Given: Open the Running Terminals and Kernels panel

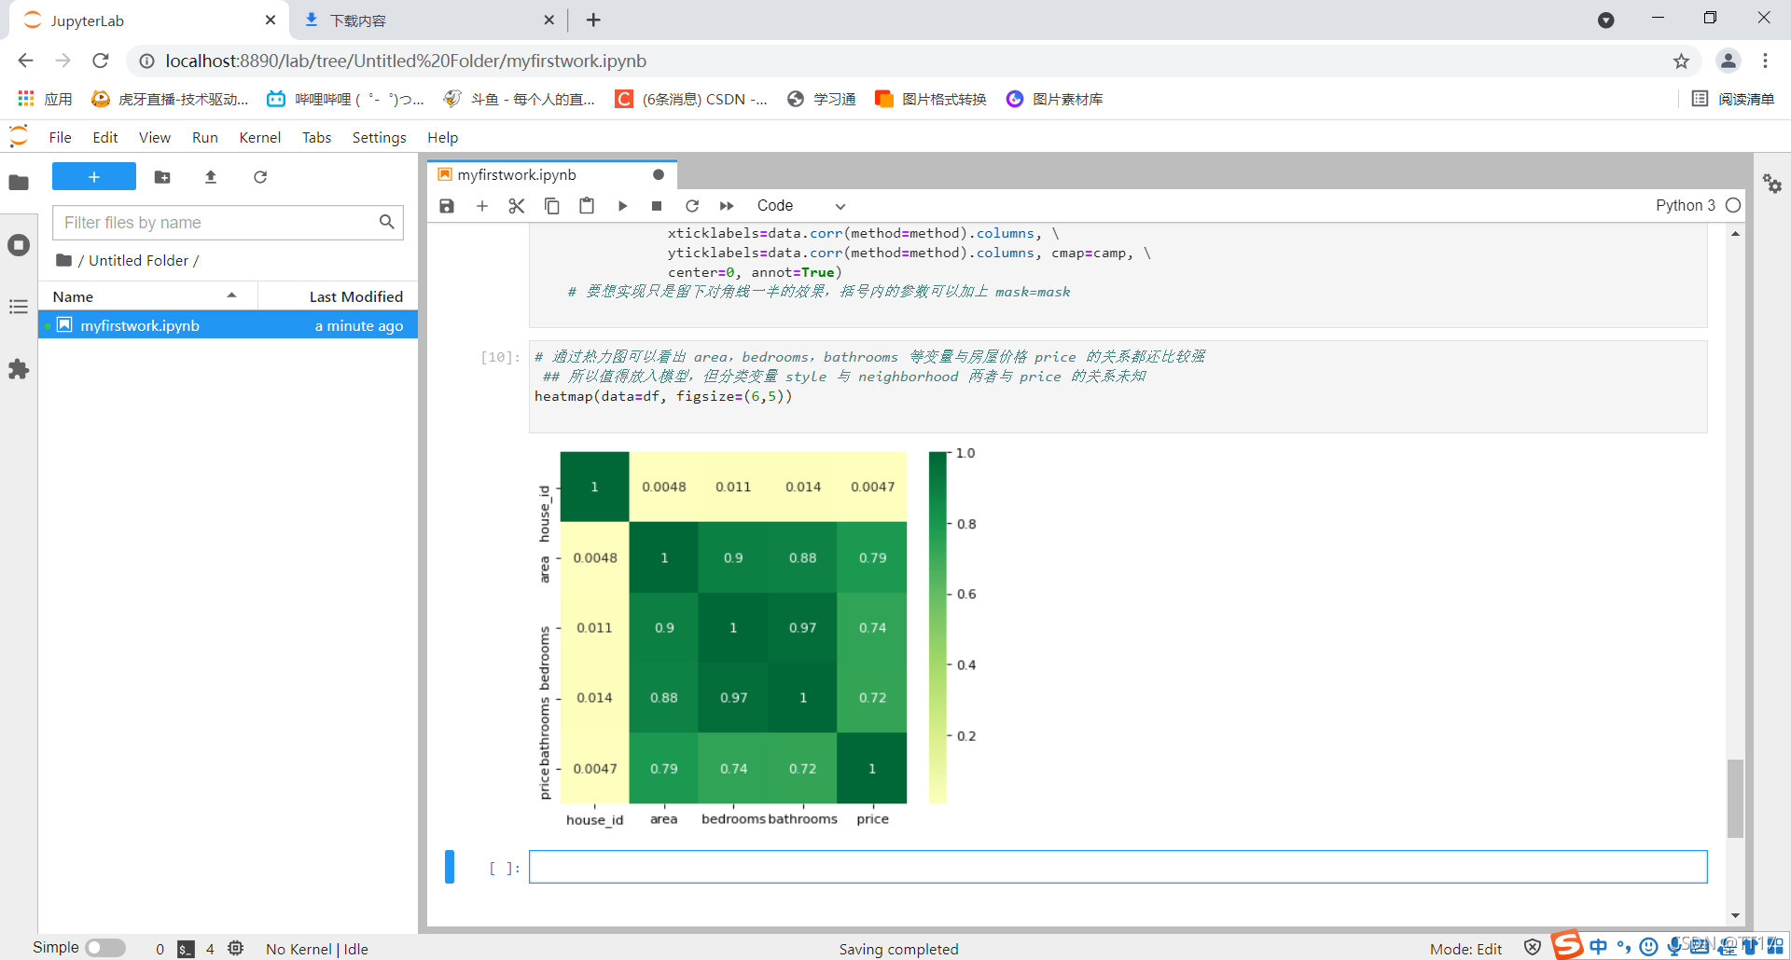Looking at the screenshot, I should coord(19,245).
